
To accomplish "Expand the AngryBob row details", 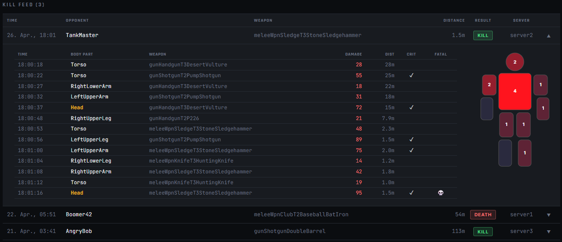I will click(549, 232).
